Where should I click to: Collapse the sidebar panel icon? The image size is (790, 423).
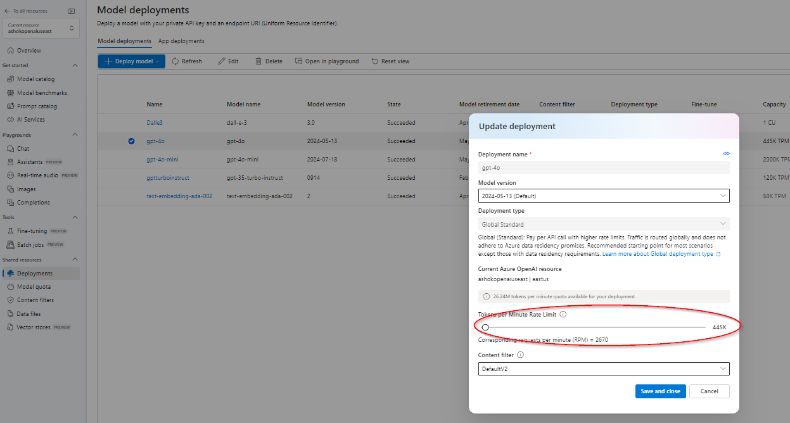(71, 11)
